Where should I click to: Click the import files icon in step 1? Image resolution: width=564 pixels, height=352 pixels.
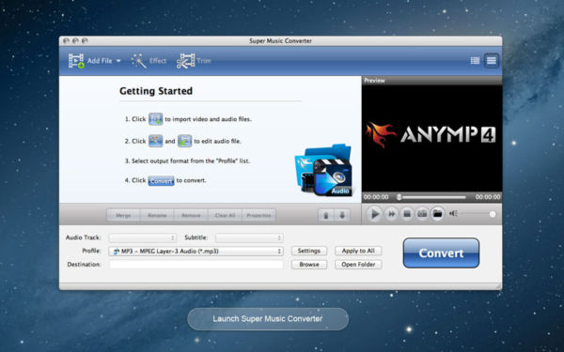(155, 119)
